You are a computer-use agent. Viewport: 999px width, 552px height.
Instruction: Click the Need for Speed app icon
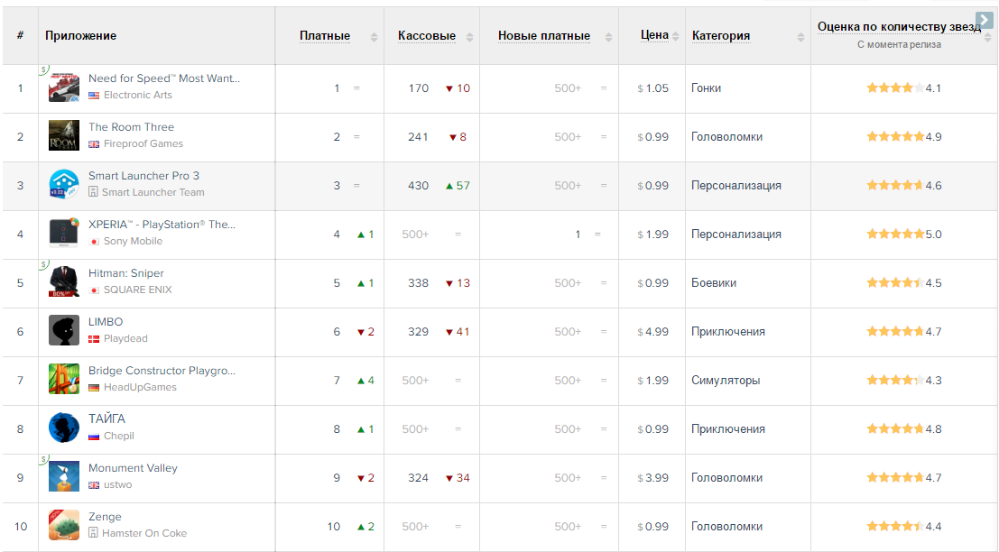pos(64,87)
